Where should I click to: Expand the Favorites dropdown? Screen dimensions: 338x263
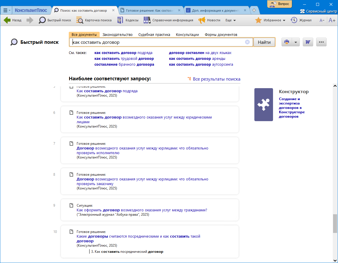(284, 20)
